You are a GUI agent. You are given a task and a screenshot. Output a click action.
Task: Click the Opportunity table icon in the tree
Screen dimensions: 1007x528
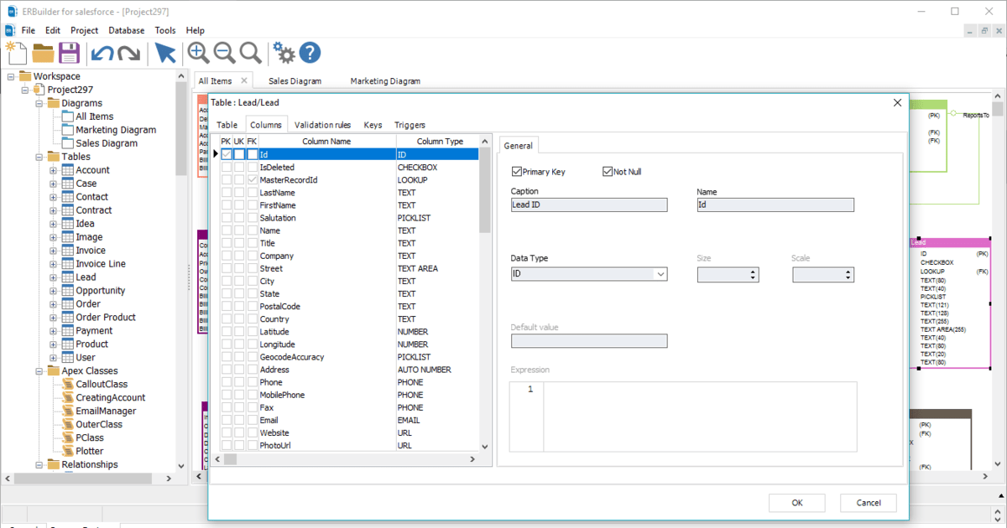(67, 291)
